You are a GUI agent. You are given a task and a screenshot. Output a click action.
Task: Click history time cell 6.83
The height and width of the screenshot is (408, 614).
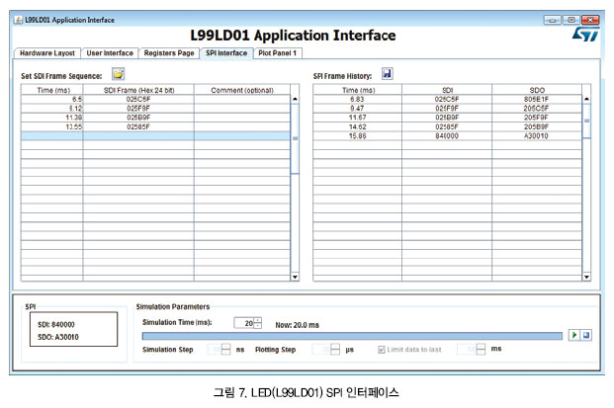point(358,100)
